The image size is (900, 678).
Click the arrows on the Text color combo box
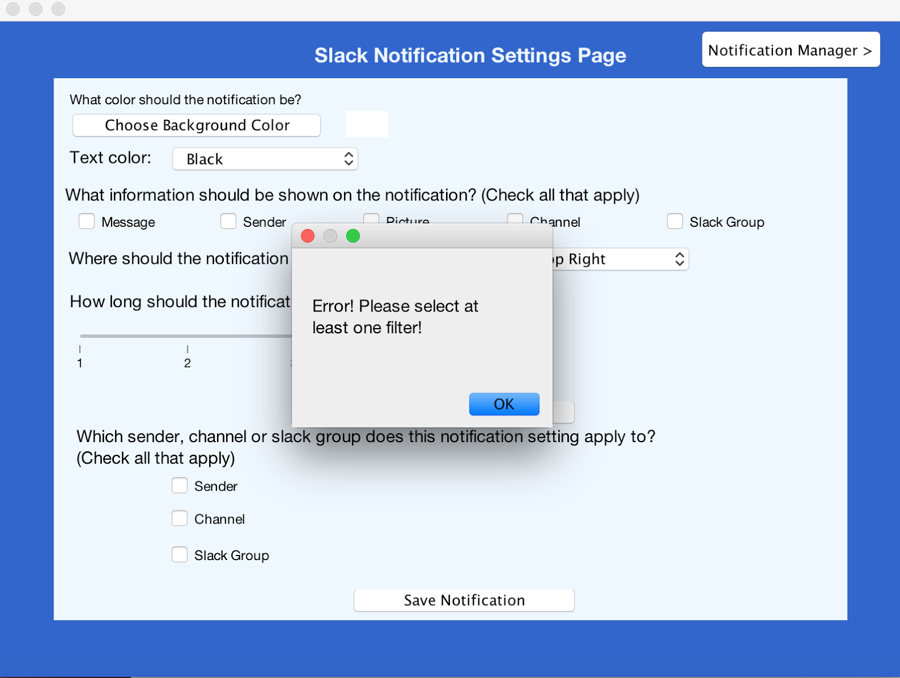[349, 159]
